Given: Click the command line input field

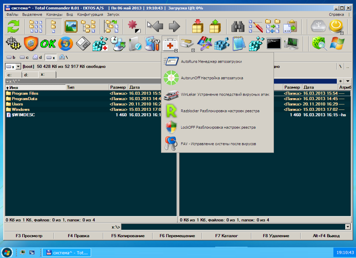Looking at the screenshot, I should [x=233, y=227].
